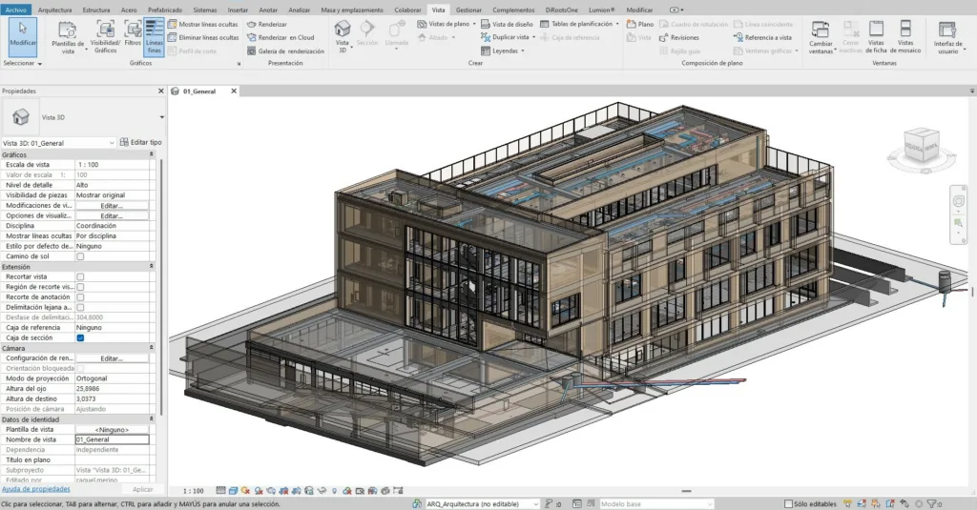The height and width of the screenshot is (510, 977).
Task: Open the Gestionar ribbon tab
Action: tap(468, 10)
